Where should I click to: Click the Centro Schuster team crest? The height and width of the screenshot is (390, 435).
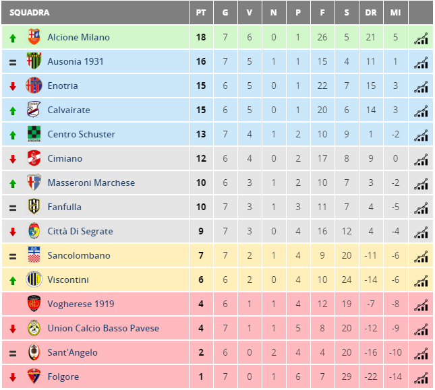point(34,134)
